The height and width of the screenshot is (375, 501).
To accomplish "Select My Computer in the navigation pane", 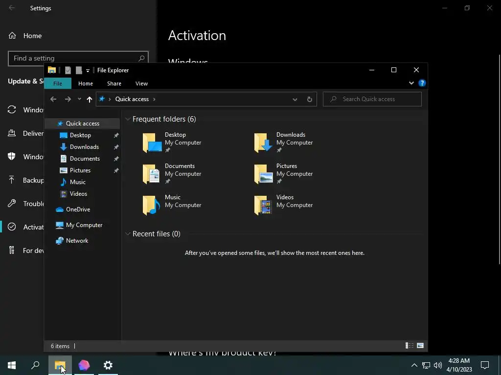I will [84, 225].
